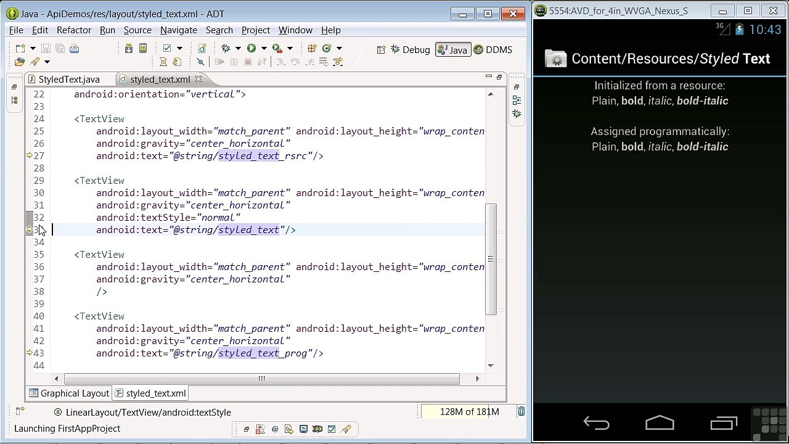Click the New Java Package icon

coord(312,48)
